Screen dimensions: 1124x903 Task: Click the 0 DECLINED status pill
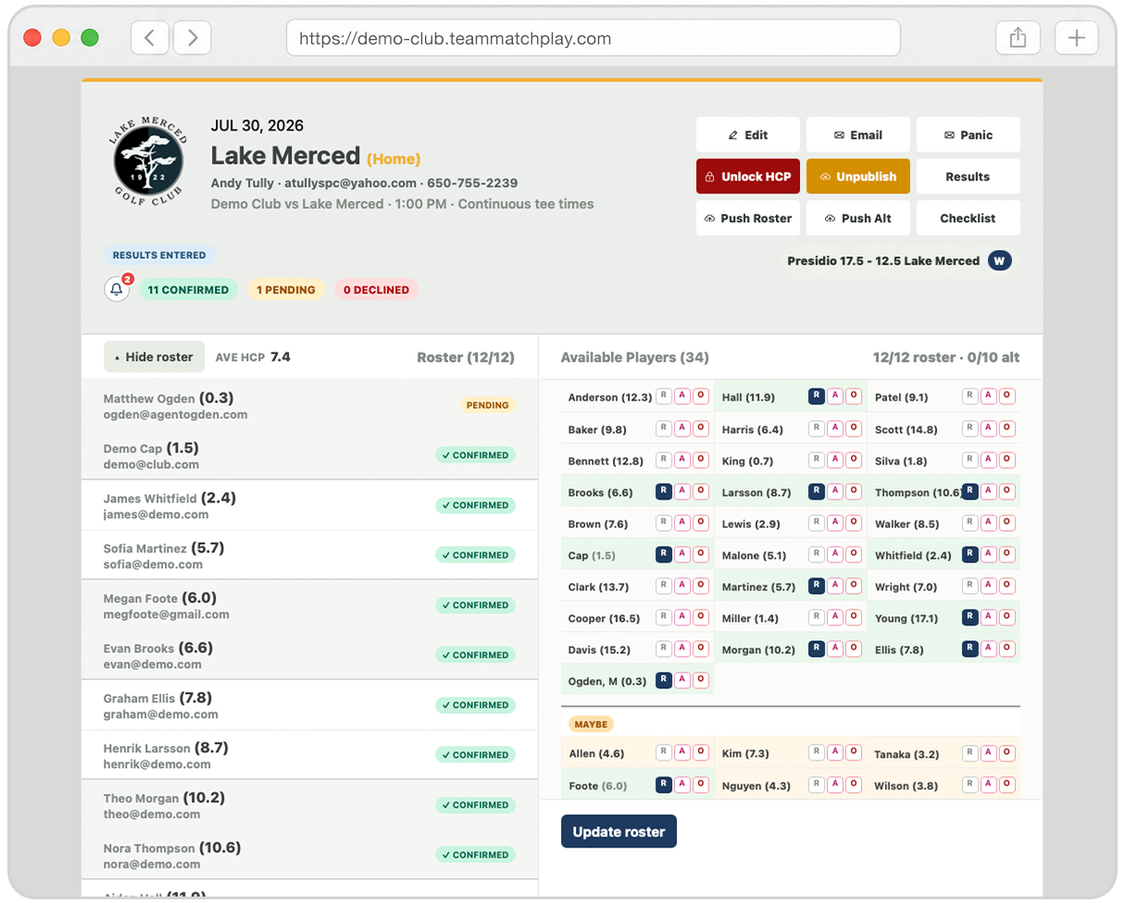point(376,290)
